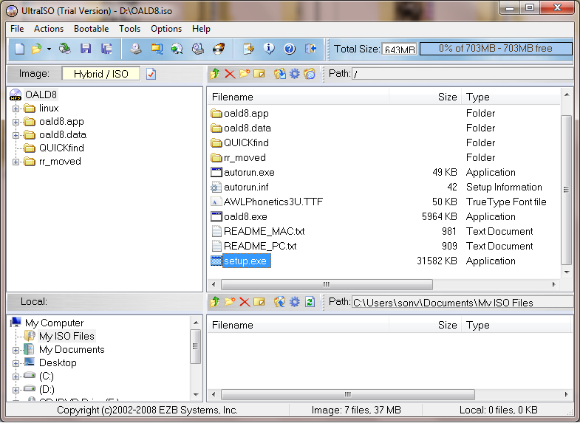Click the Exit door arrow icon
580x440 pixels.
click(310, 49)
